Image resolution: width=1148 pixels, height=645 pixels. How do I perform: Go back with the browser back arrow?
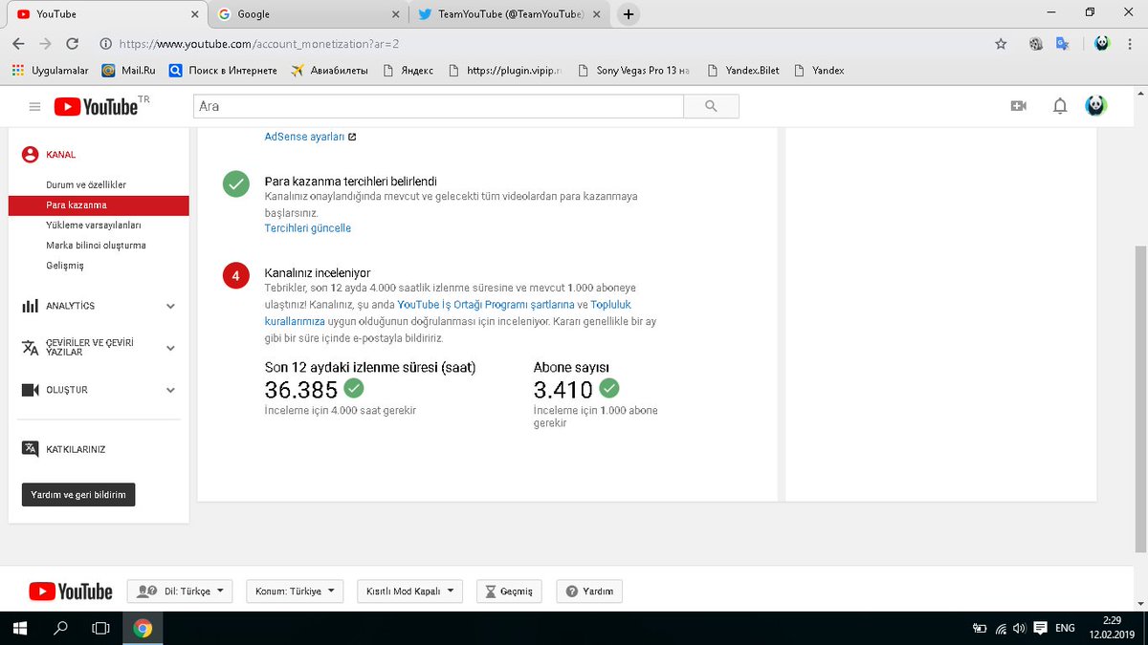[18, 44]
